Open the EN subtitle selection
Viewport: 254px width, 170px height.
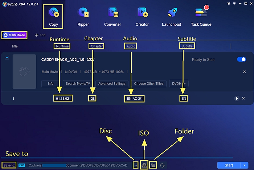184,99
